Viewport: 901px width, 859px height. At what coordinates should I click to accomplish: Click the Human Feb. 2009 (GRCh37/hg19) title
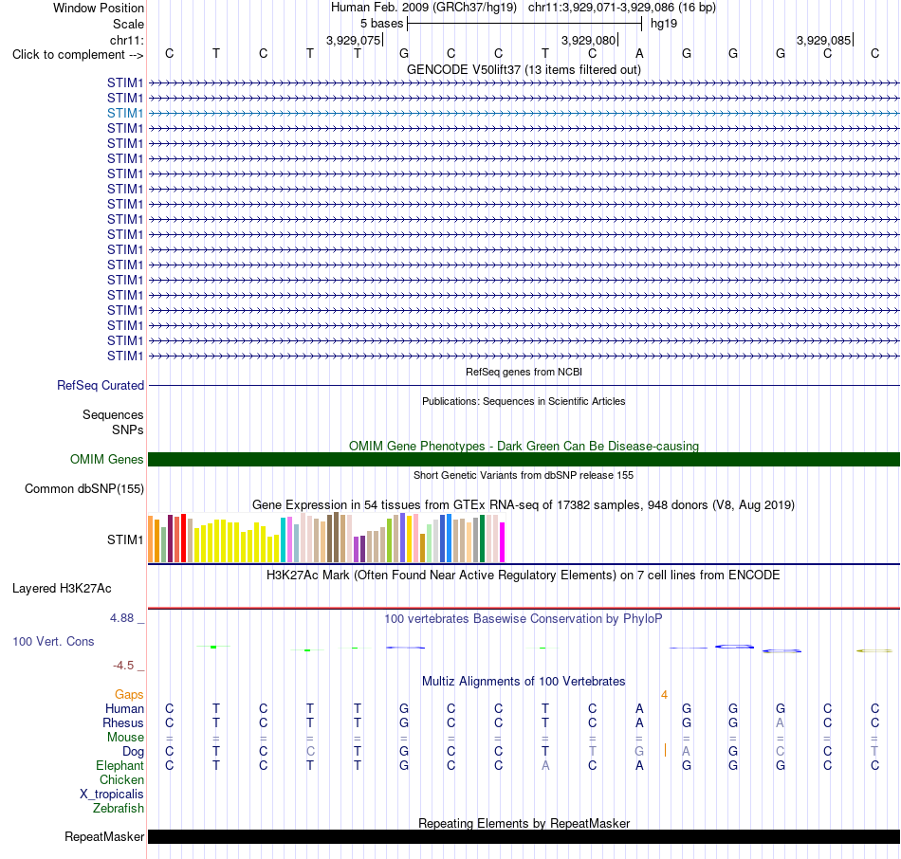(x=424, y=8)
